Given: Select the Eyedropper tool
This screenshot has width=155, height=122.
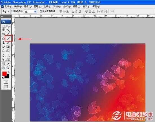Looking at the screenshot, I should pos(8,64).
